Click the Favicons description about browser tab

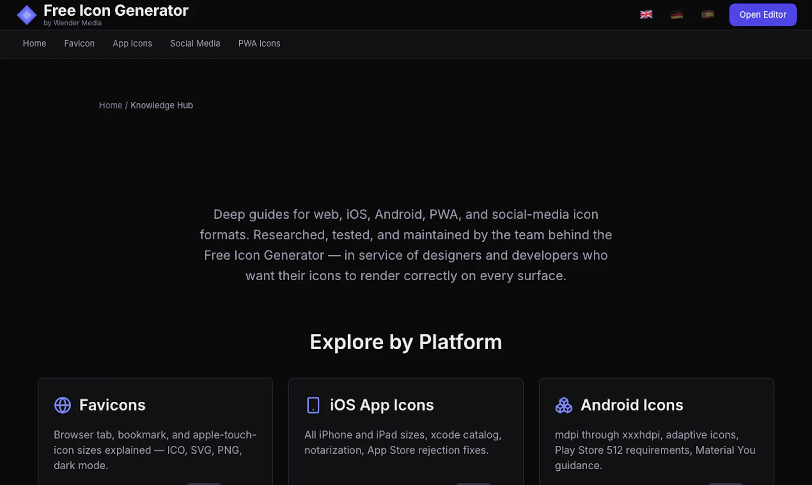pyautogui.click(x=155, y=450)
